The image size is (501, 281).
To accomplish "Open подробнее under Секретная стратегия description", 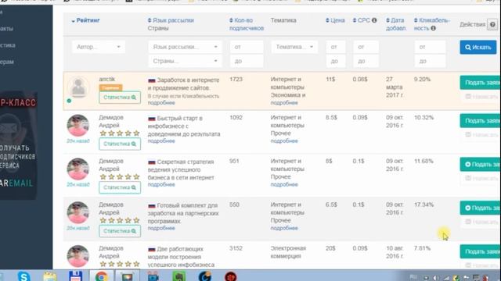I will (161, 185).
